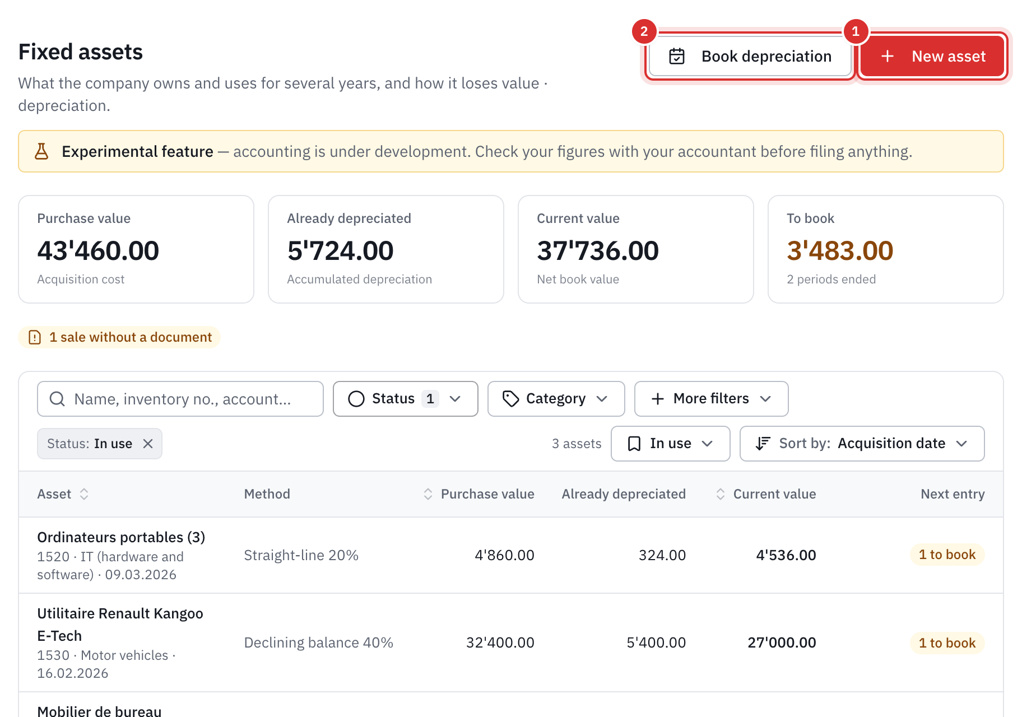Click the 3 assets count label
This screenshot has width=1022, height=717.
coord(577,444)
